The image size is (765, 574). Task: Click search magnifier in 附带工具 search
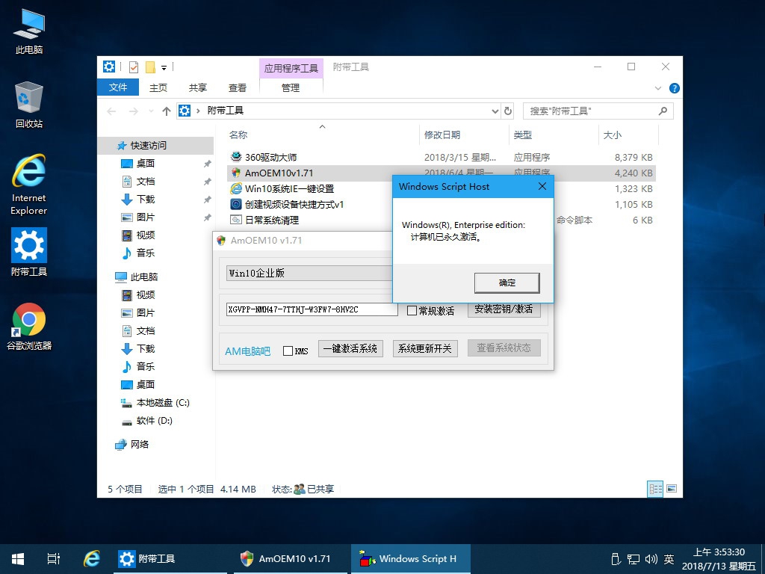[x=663, y=111]
